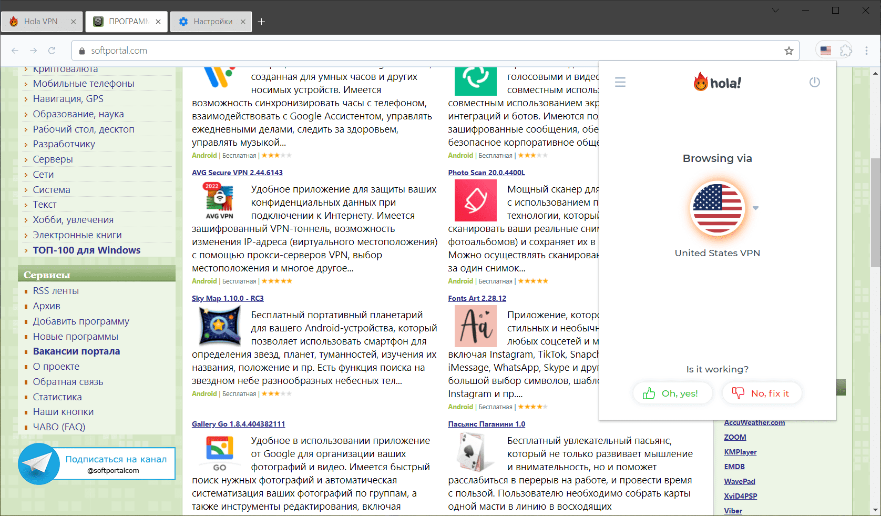This screenshot has width=881, height=516.
Task: Reload the page
Action: click(52, 50)
